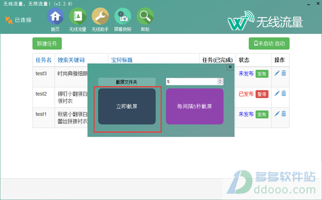Image resolution: width=322 pixels, height=200 pixels.
Task: Open the 无线助手 wrench icon
Action: coord(100,17)
